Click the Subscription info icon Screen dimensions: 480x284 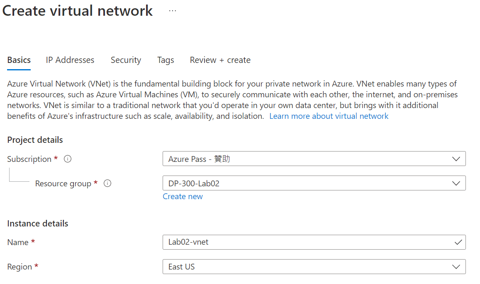(x=68, y=159)
